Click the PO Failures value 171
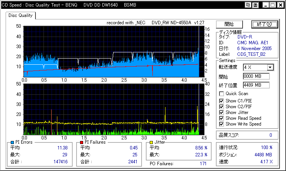This screenshot has width=286, height=171. click(203, 164)
